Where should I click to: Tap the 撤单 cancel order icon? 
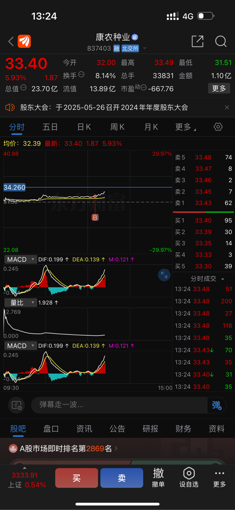click(159, 478)
